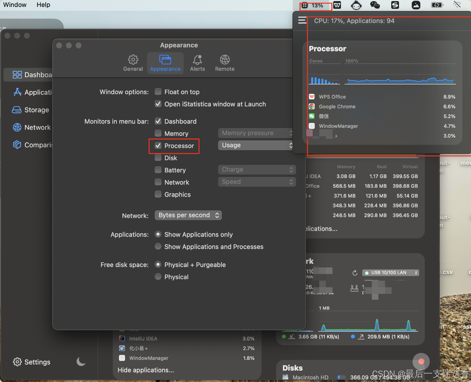Click the 微信 process icon in popup
The width and height of the screenshot is (471, 382).
click(x=312, y=116)
